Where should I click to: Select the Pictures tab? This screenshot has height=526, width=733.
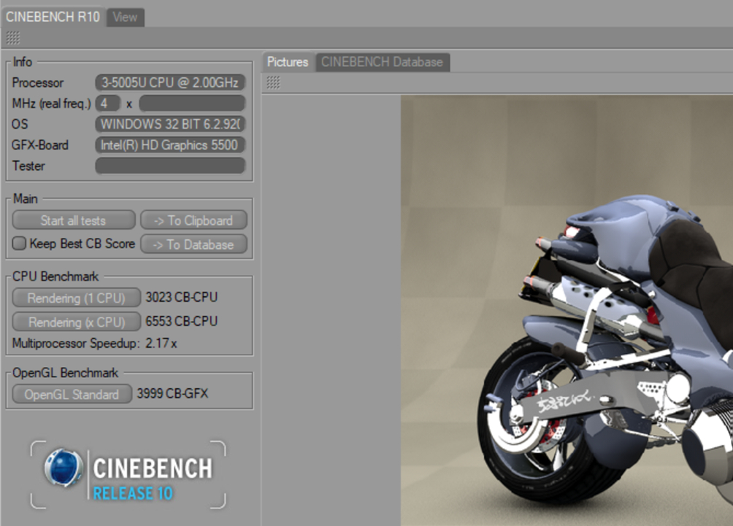point(287,62)
